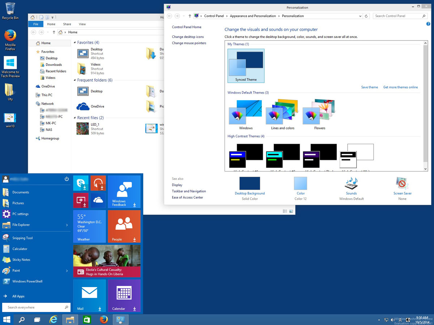
Task: Open the People tile
Action: click(x=124, y=226)
